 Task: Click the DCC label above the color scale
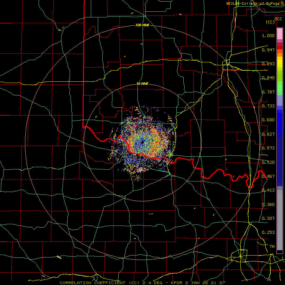(x=278, y=19)
